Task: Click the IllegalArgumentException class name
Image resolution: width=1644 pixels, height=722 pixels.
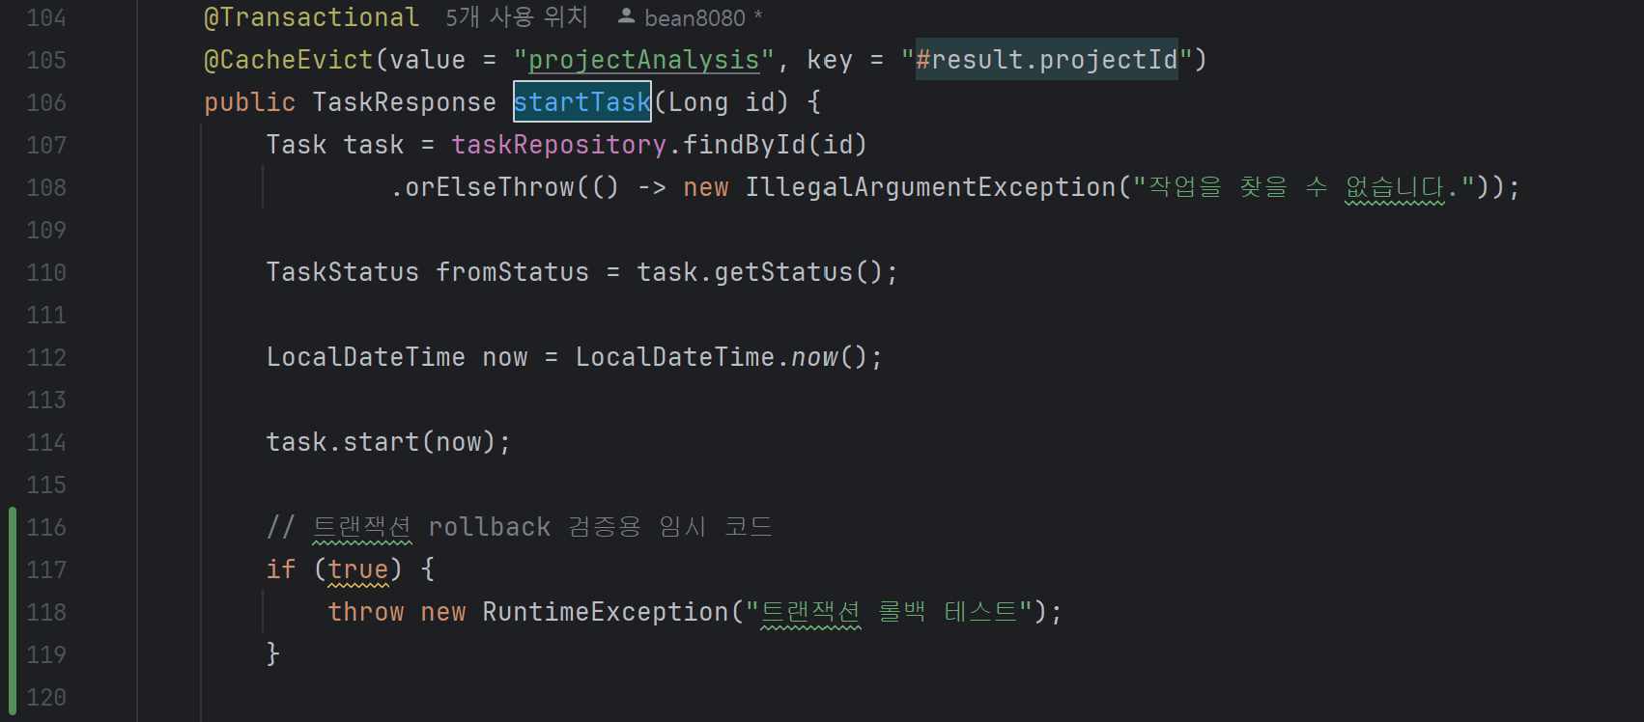Action: (930, 187)
